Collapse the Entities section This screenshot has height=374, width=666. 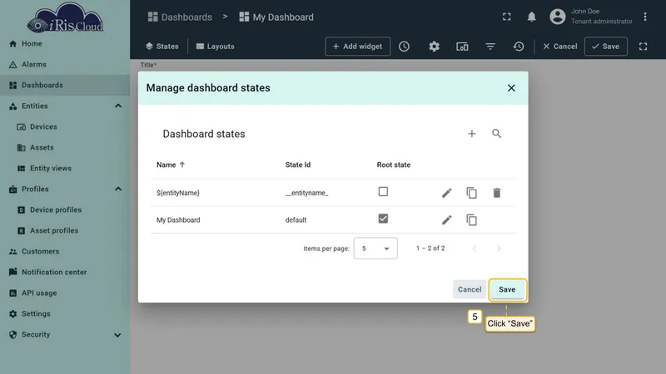pyautogui.click(x=118, y=106)
